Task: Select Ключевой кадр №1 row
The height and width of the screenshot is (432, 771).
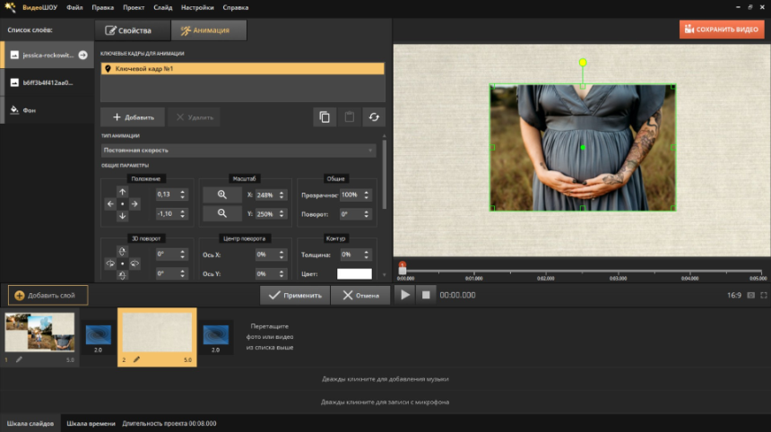Action: (x=242, y=69)
